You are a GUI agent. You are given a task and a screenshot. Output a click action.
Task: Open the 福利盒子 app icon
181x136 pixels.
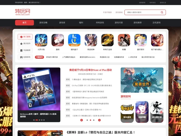tap(74, 40)
